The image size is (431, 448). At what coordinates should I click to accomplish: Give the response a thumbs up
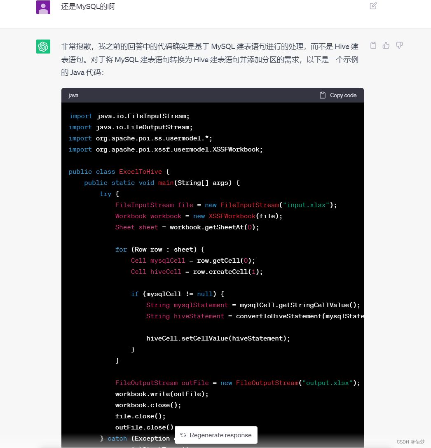[386, 45]
